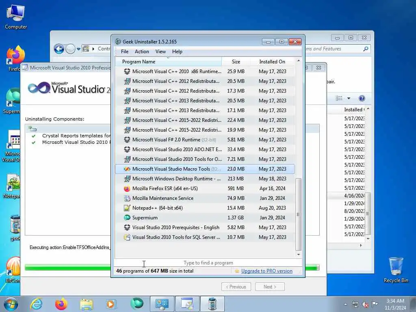Viewport: 416px width, 312px height.
Task: Click the star icon beside Upgrade link
Action: pos(237,271)
